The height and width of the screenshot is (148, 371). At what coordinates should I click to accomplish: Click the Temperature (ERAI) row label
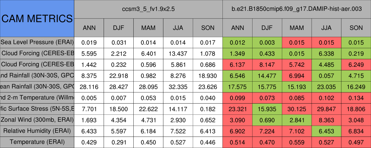point(37,142)
